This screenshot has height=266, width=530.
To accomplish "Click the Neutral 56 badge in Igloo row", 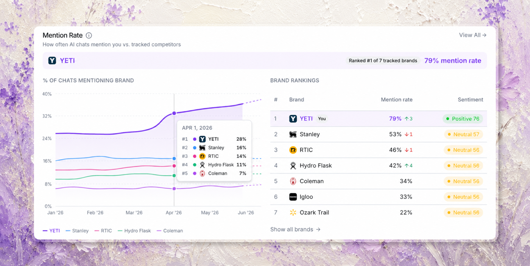I will point(463,197).
